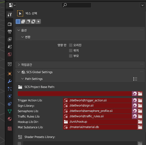Click the Trigger Action Lib path field
The width and height of the screenshot is (146, 145).
97,100
